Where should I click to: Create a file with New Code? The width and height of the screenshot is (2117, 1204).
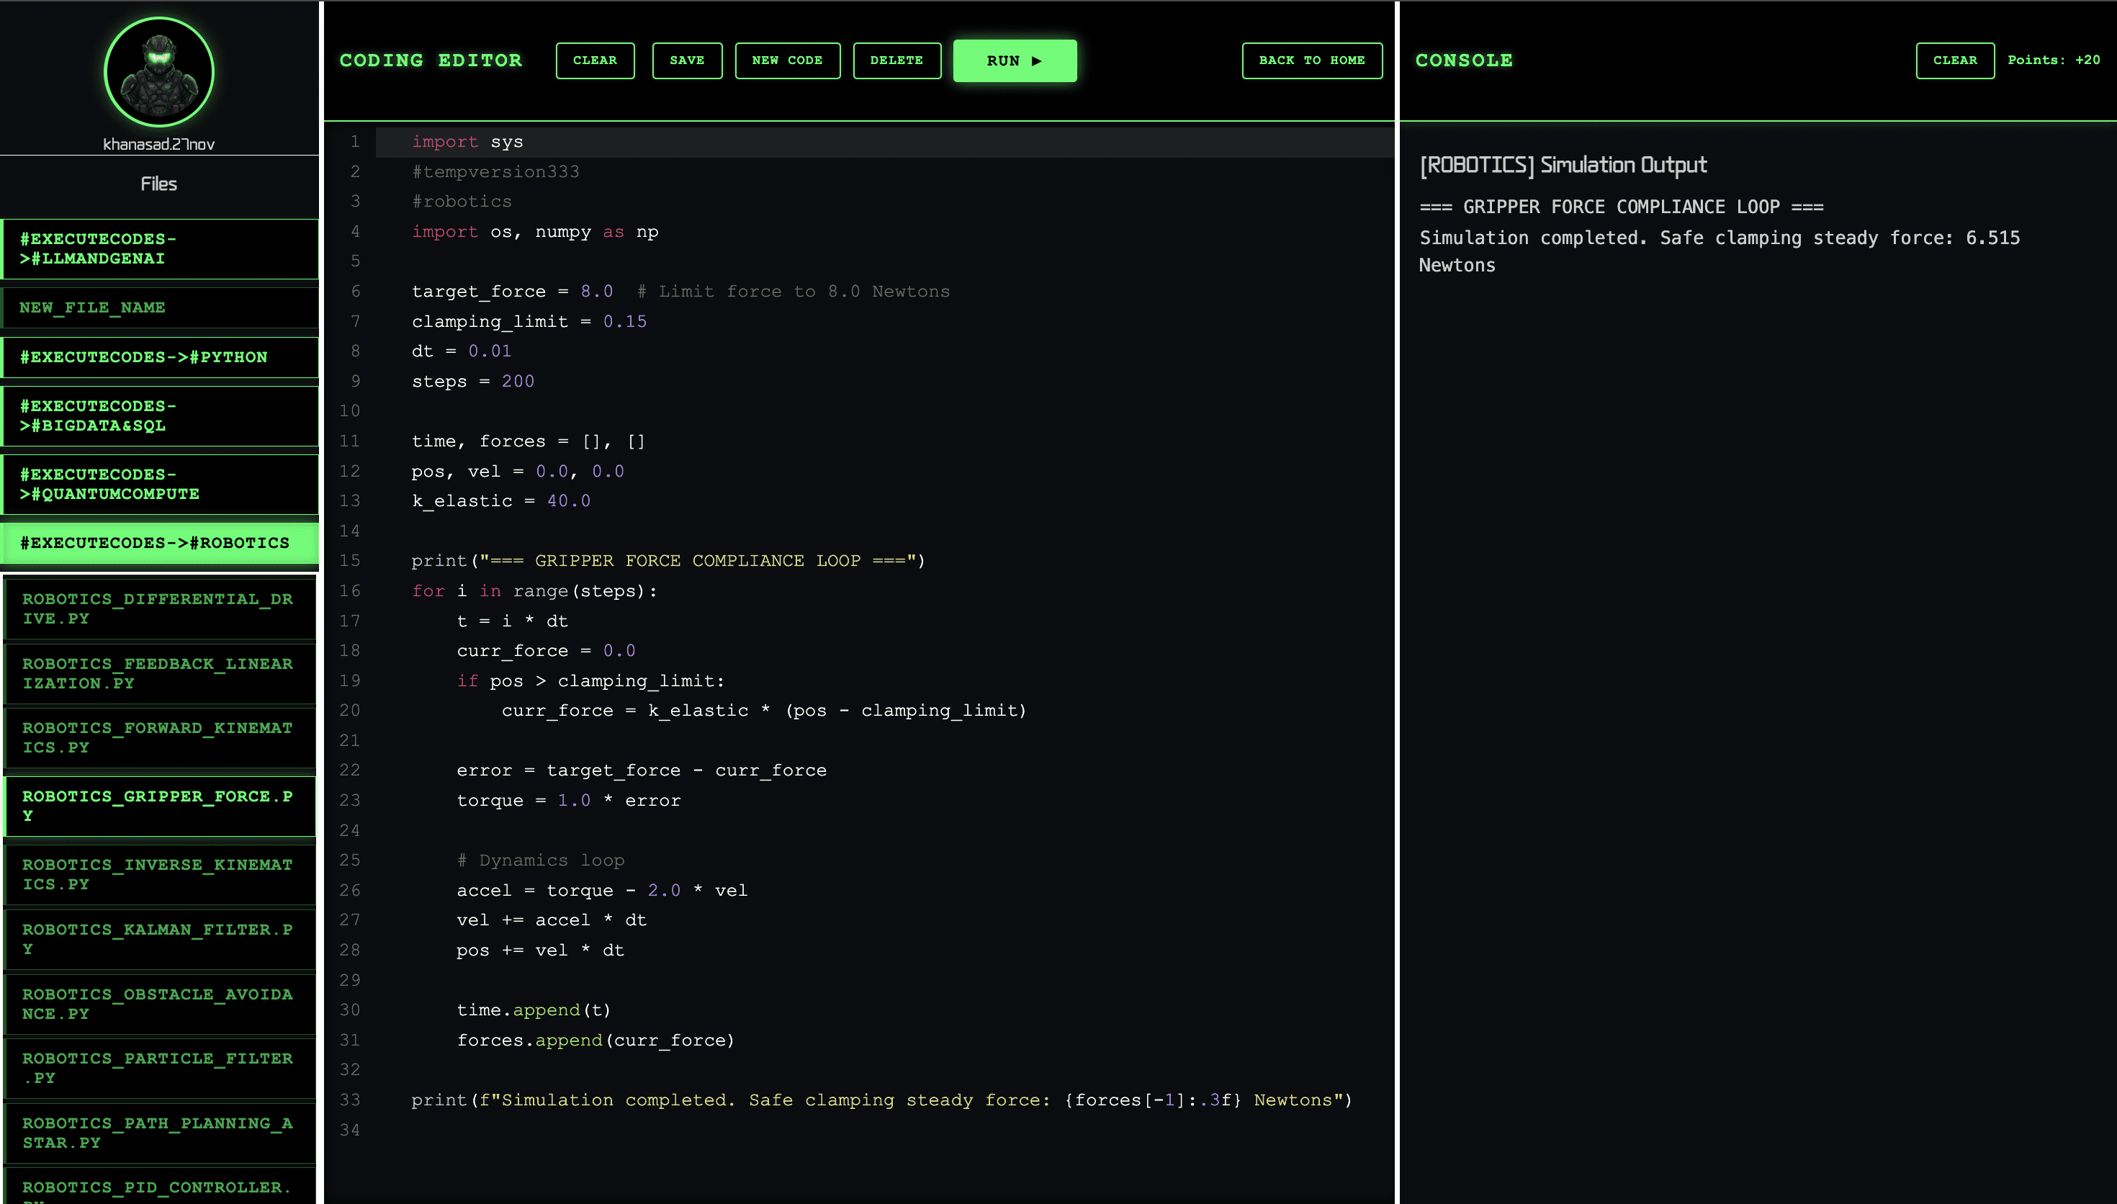coord(787,60)
